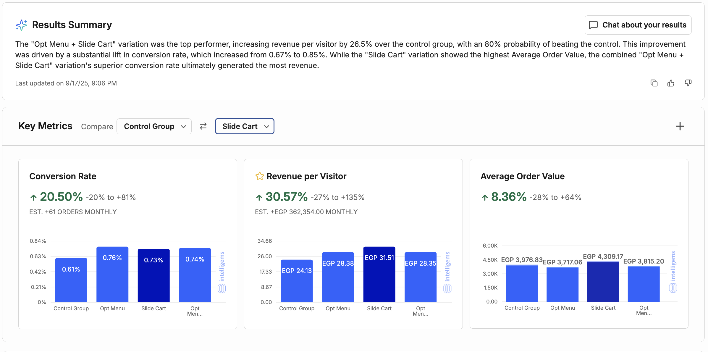
Task: Click the thumbs up icon
Action: point(671,83)
